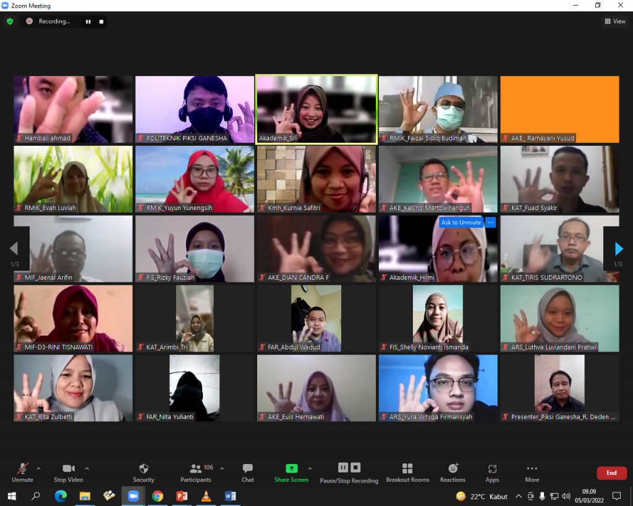633x506 pixels.
Task: Go to the next gallery page
Action: [618, 249]
